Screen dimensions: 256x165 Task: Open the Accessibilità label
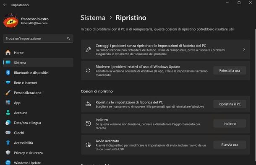[24, 143]
